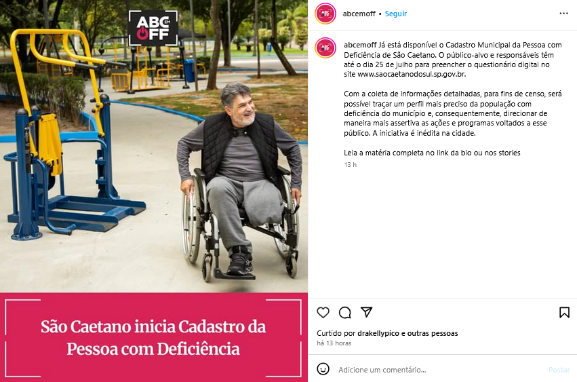Viewport: 577px width, 382px height.
Task: Click the São Caetano inicia Cadastro headline banner
Action: point(154,337)
